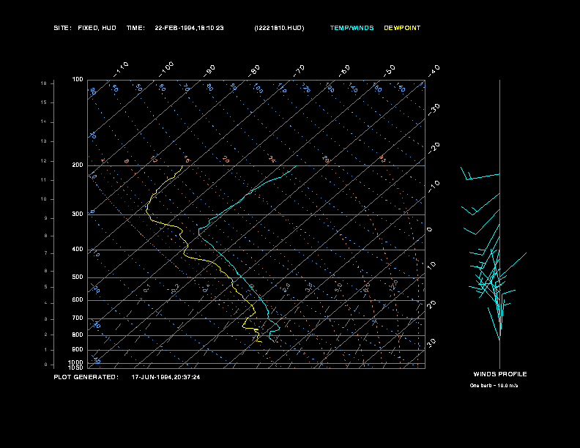Select the SITE: header label
The height and width of the screenshot is (448, 580).
pyautogui.click(x=62, y=28)
